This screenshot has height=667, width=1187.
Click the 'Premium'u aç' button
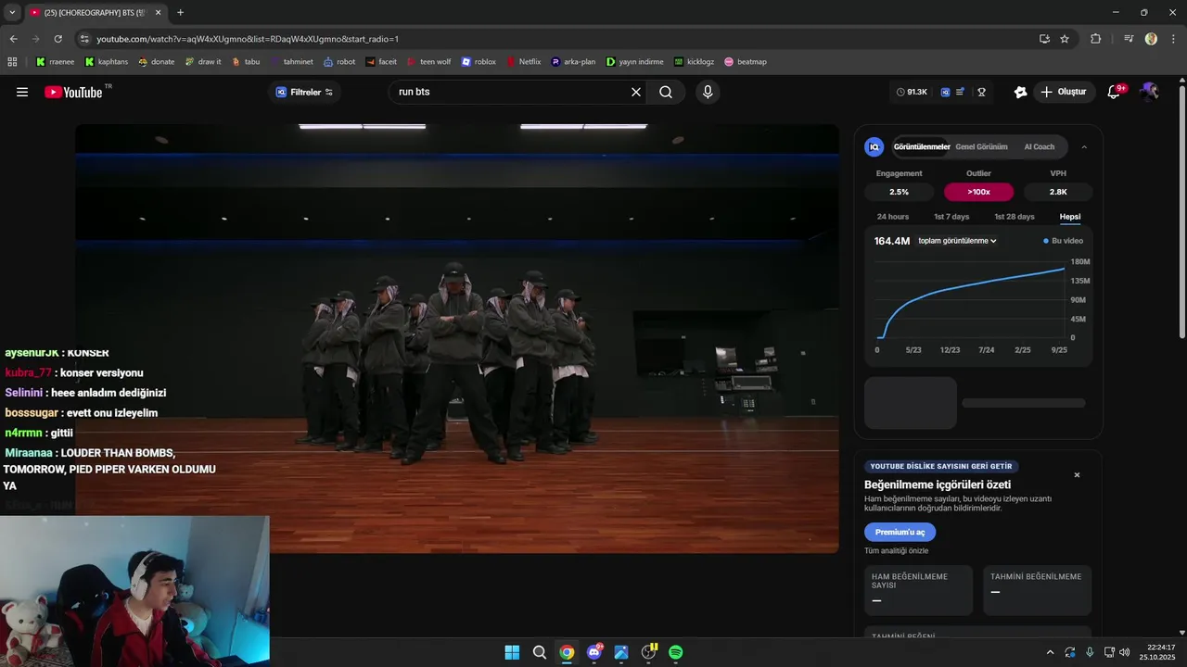[x=900, y=532]
